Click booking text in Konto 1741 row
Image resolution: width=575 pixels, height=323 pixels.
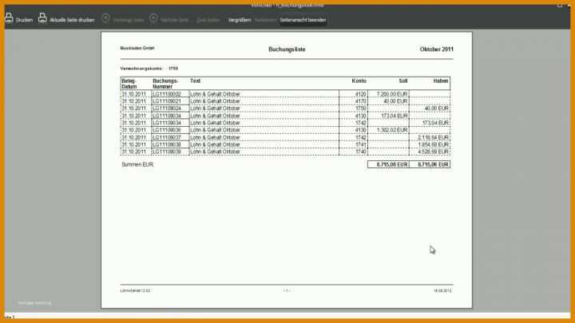[215, 144]
